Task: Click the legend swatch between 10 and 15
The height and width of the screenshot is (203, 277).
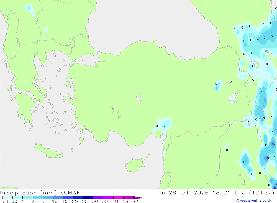Action: [58, 197]
